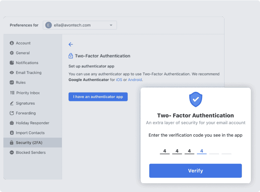Click the active fourth code digit field
The width and height of the screenshot is (260, 192).
click(202, 151)
